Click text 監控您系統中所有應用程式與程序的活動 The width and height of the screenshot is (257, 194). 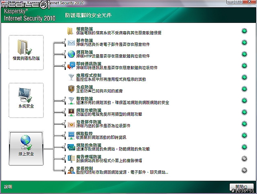pyautogui.click(x=111, y=80)
